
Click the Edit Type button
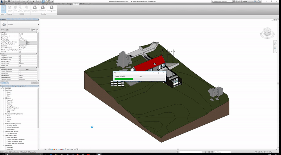[x=34, y=30]
